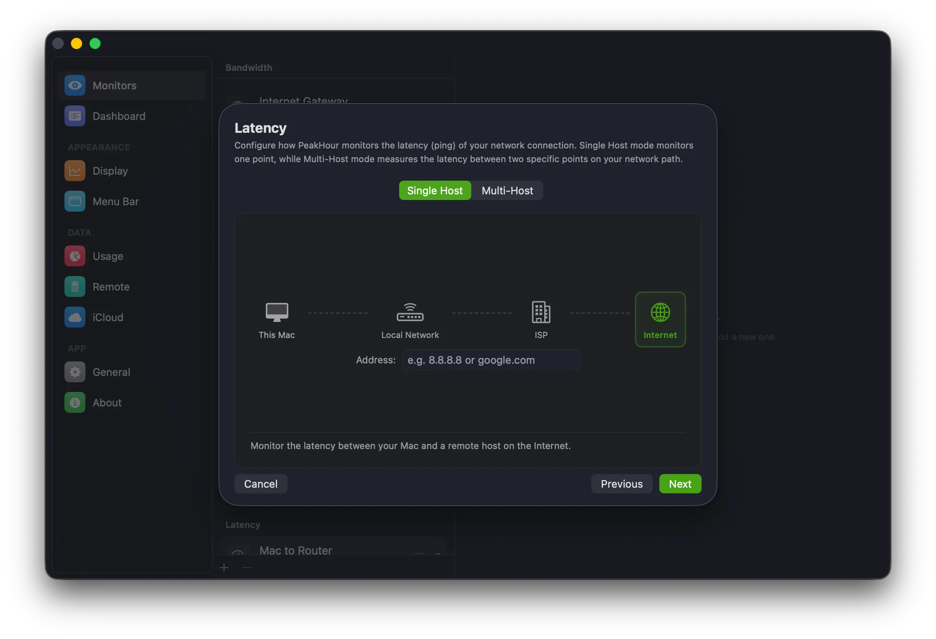
Task: Click the About label text
Action: 107,402
